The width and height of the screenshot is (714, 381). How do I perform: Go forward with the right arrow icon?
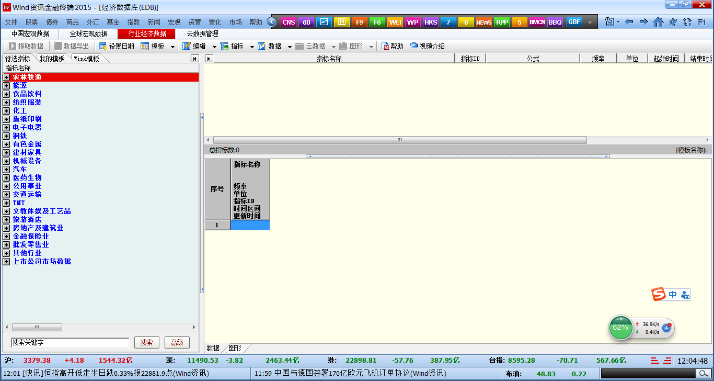[x=644, y=22]
